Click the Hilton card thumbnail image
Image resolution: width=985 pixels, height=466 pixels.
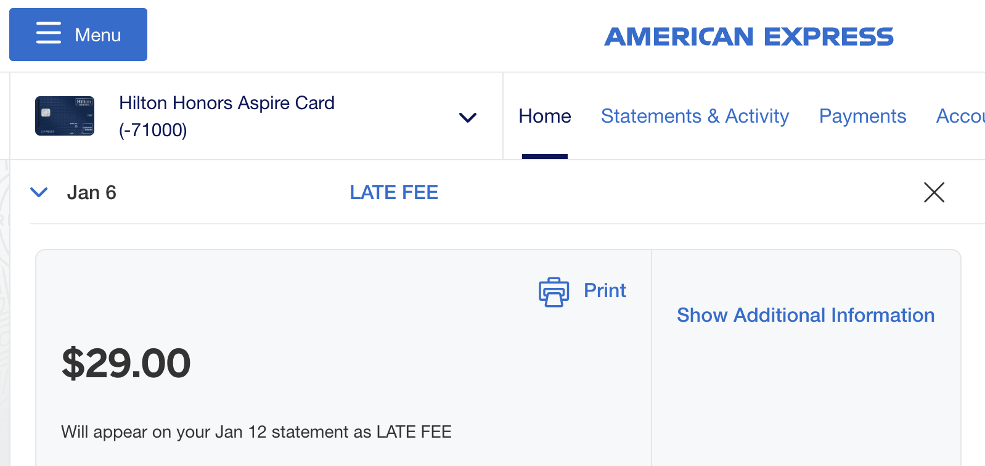coord(65,116)
